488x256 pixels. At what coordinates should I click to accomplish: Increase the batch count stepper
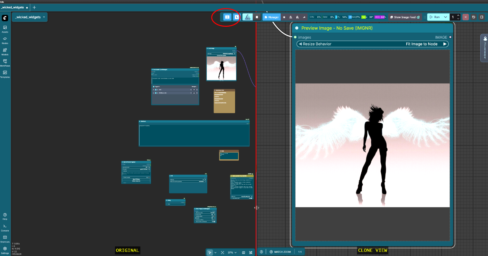click(458, 15)
